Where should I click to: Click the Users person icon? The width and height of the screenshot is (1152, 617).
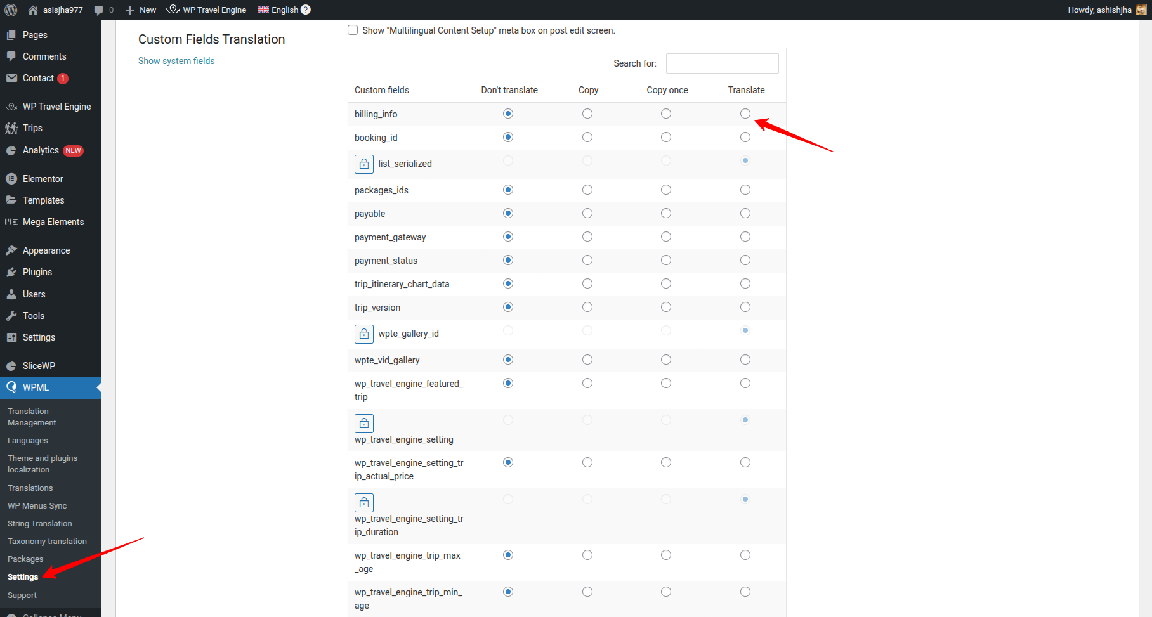click(11, 294)
